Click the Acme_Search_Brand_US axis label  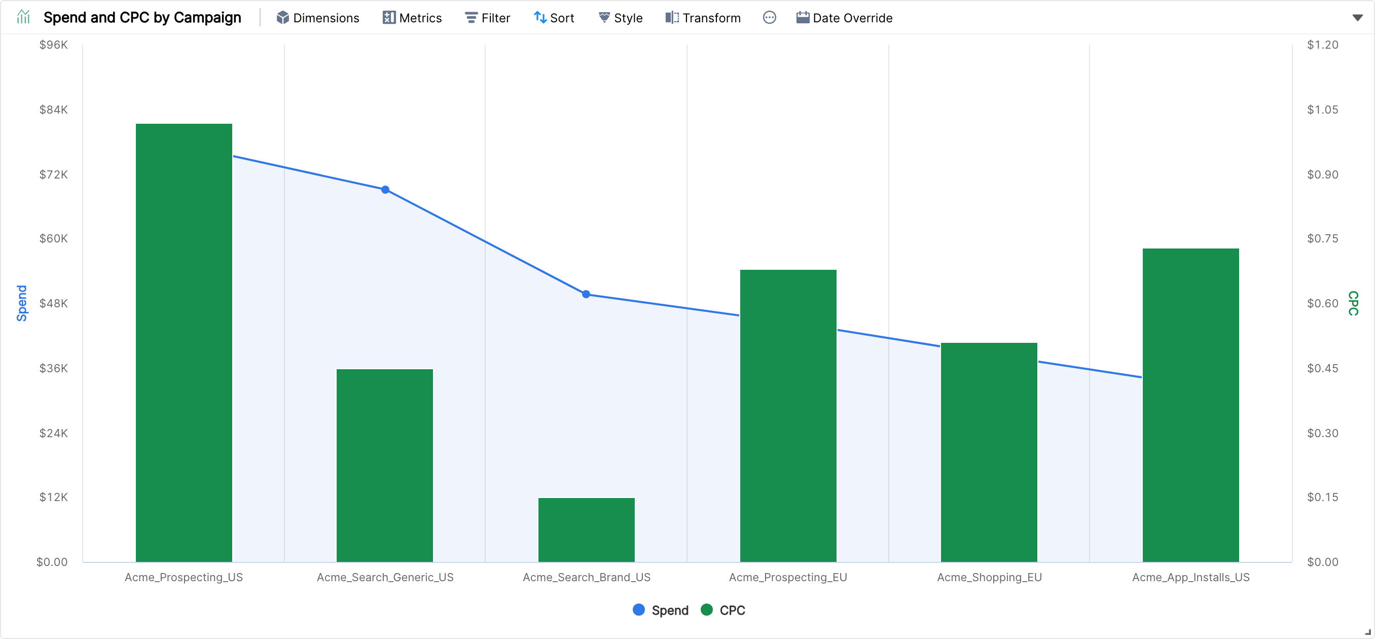click(586, 577)
